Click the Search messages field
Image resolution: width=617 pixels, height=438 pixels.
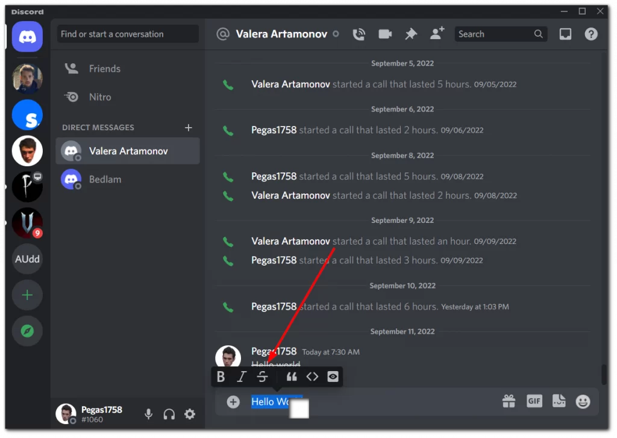[x=501, y=34]
